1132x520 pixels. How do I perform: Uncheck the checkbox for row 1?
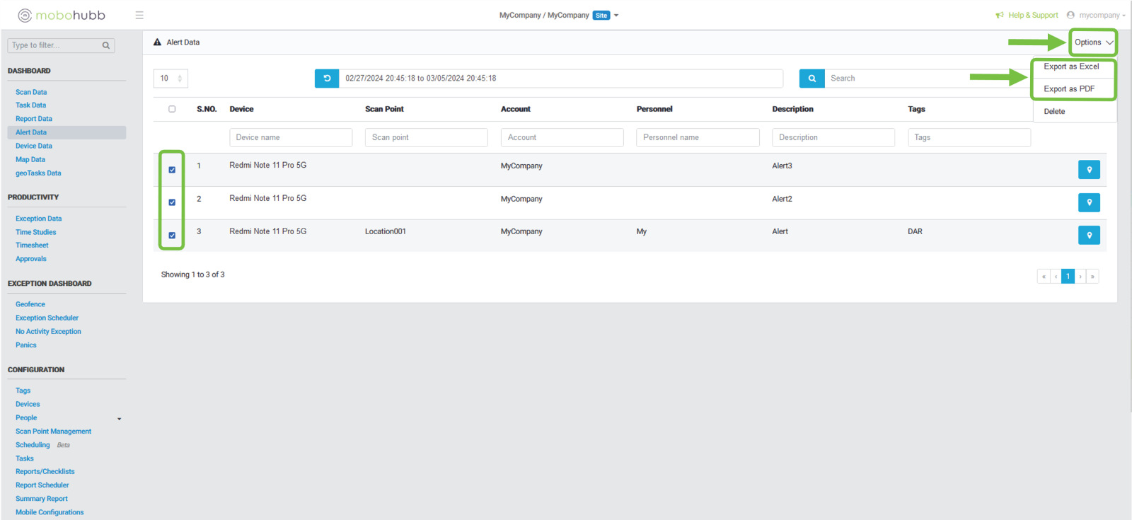[x=172, y=170]
